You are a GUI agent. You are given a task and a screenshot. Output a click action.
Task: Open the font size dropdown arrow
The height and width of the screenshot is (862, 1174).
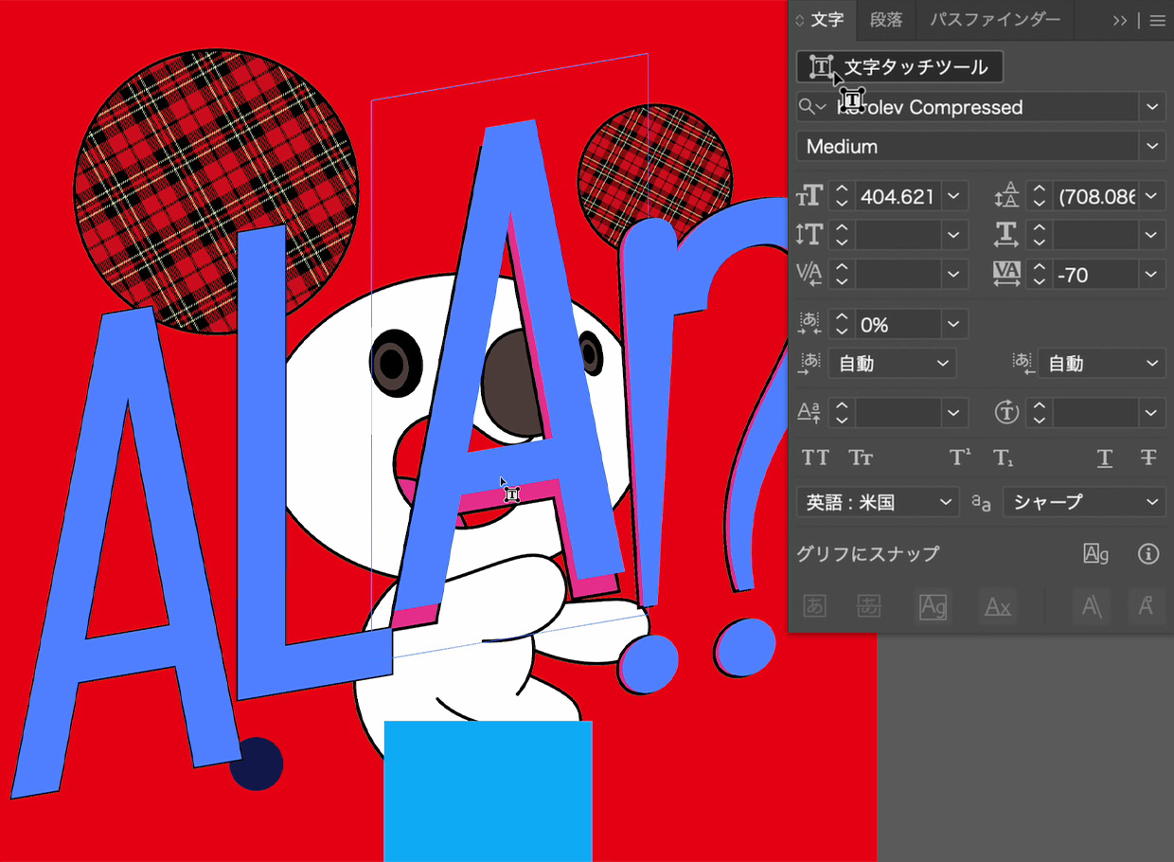pyautogui.click(x=953, y=196)
